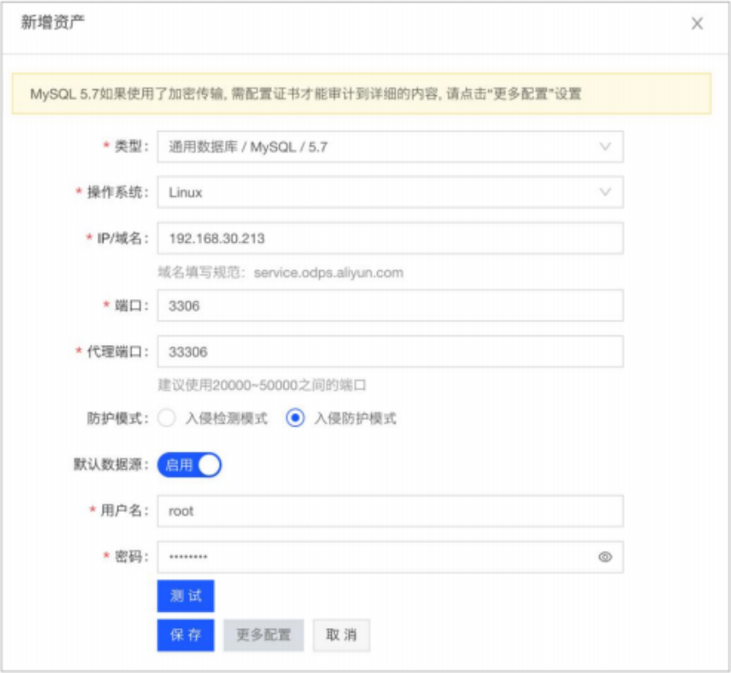The image size is (731, 673).
Task: Click the hint 建议使用20000~50000之间的端口
Action: (x=261, y=385)
